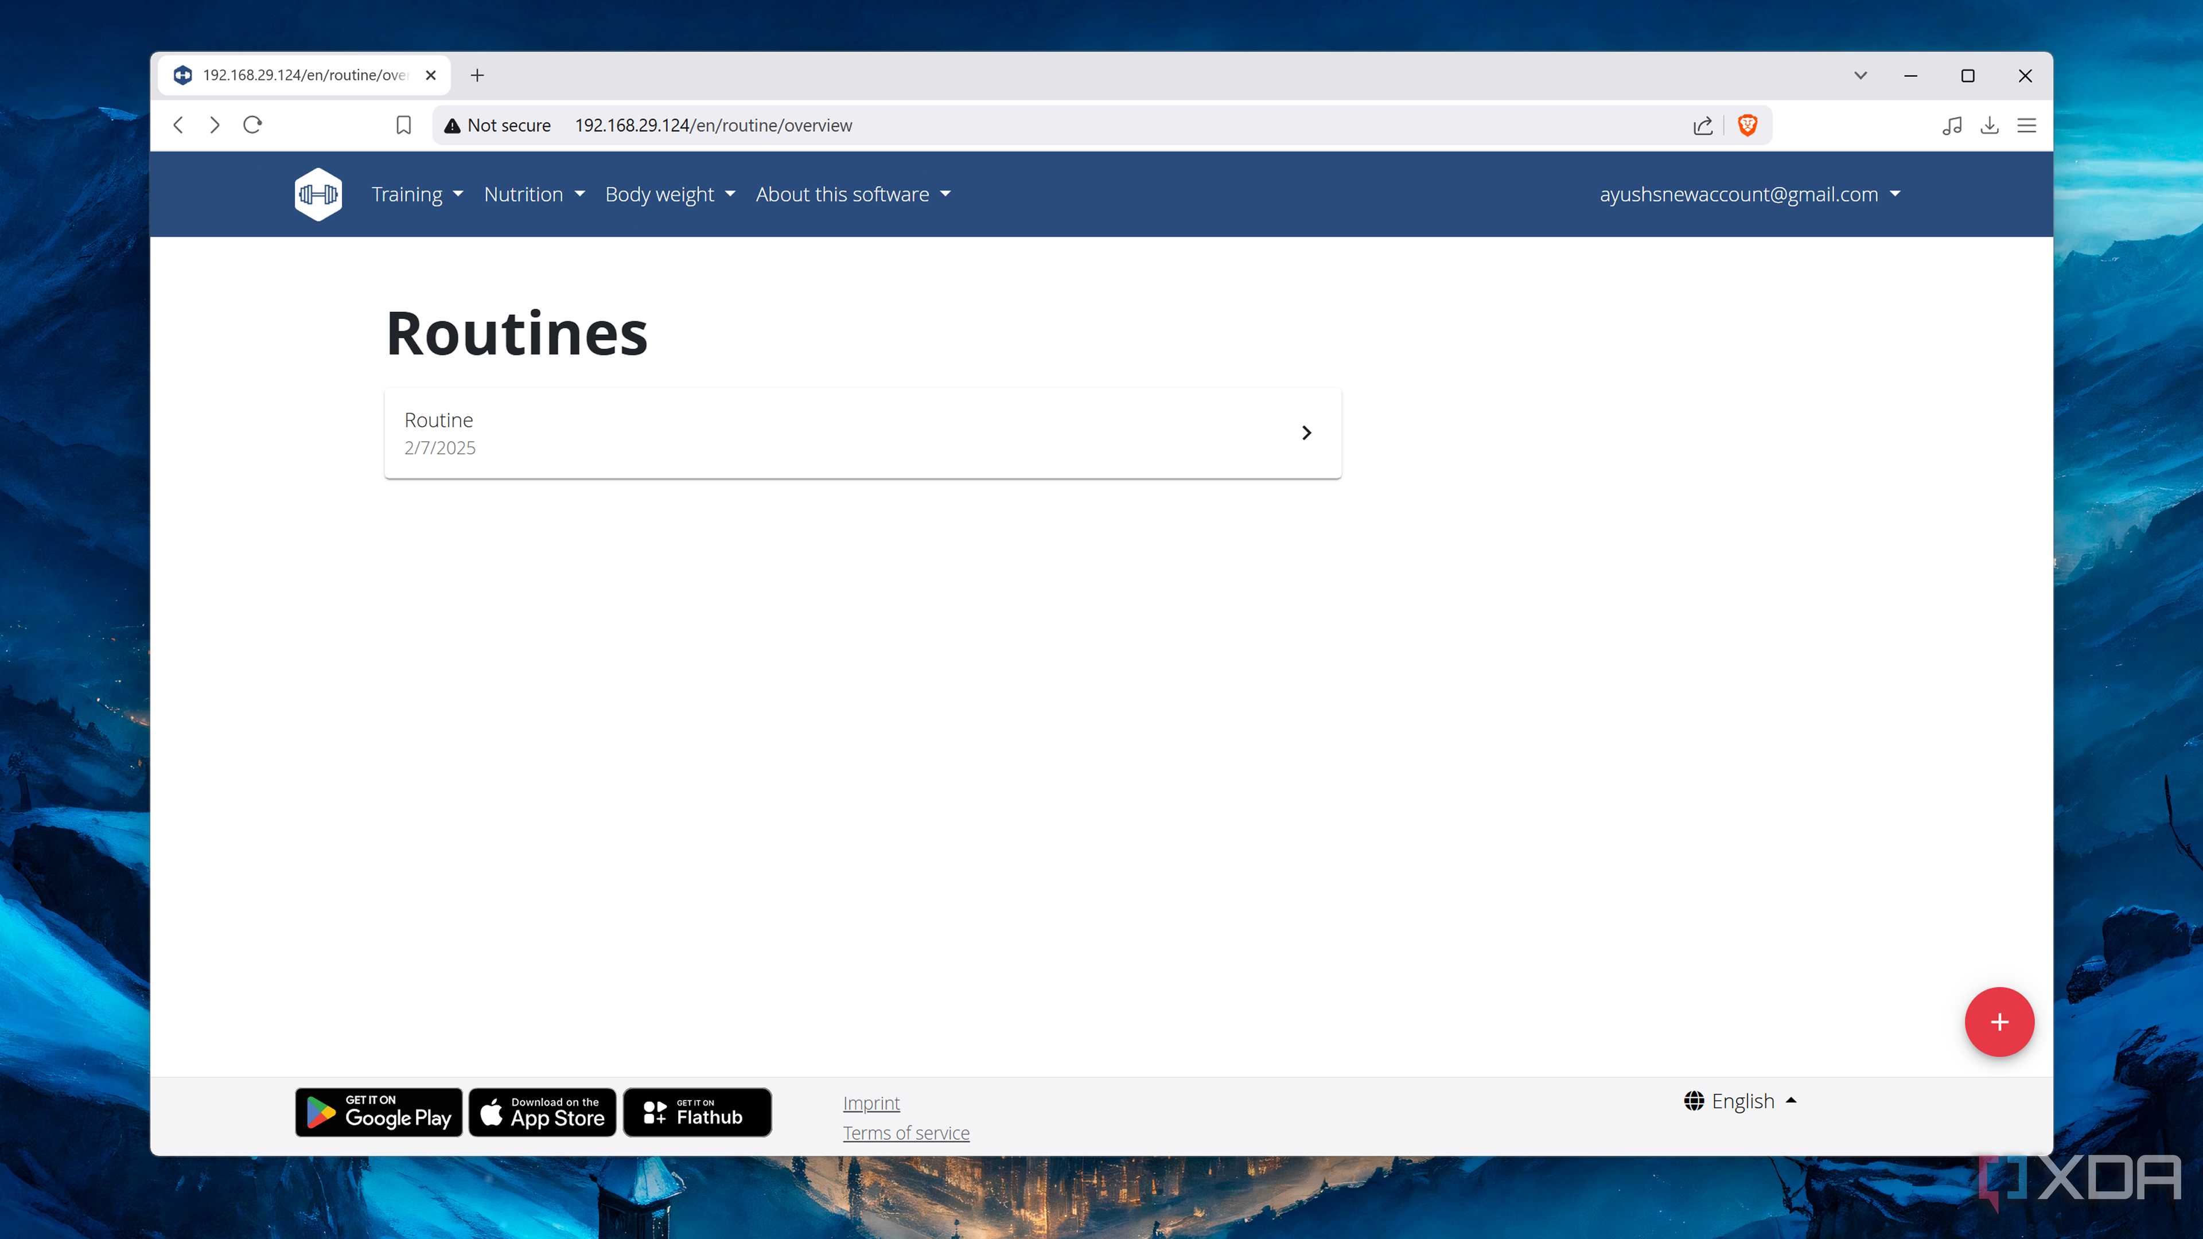
Task: Click Download on the App Store badge
Action: pos(542,1112)
